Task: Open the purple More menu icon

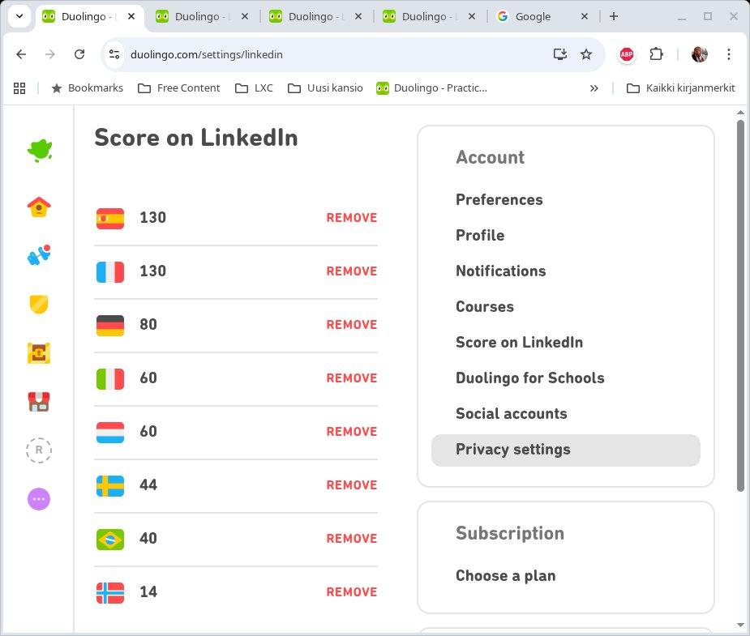Action: coord(39,499)
